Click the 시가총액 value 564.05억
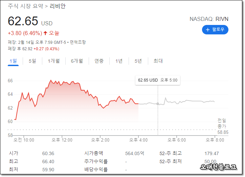 tap(135, 153)
